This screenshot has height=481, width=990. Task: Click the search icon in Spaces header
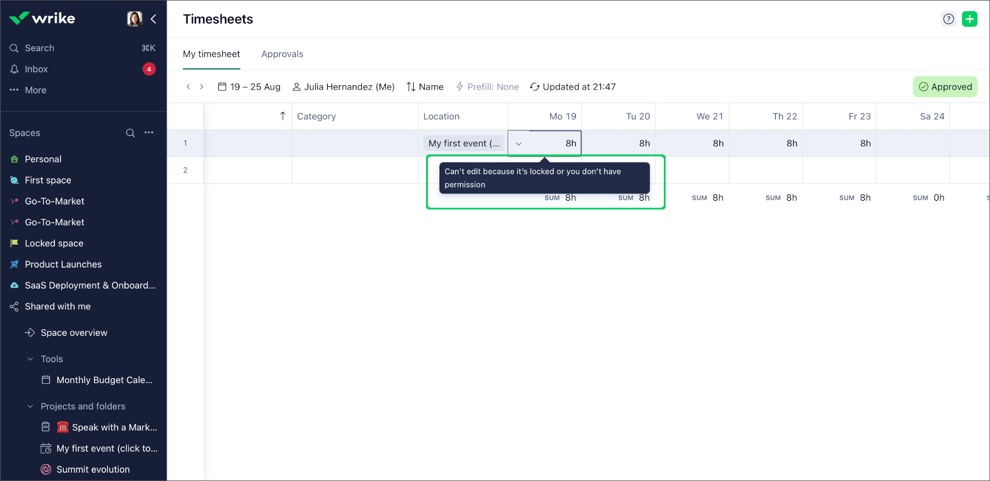click(130, 133)
